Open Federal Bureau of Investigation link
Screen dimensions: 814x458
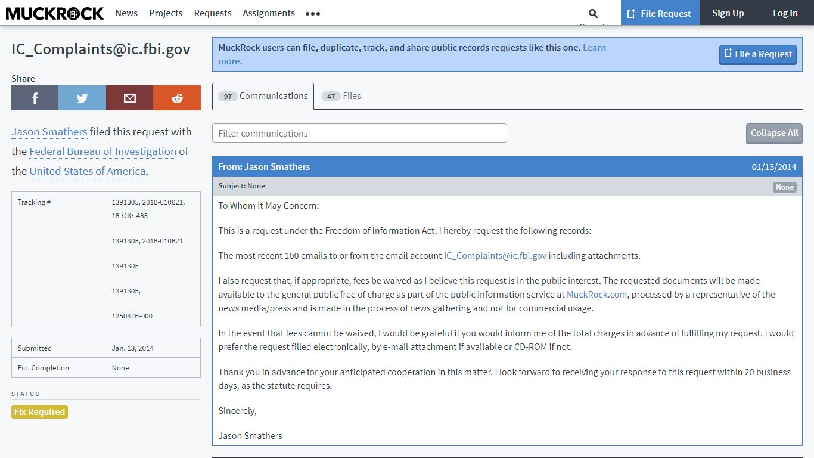pyautogui.click(x=102, y=151)
